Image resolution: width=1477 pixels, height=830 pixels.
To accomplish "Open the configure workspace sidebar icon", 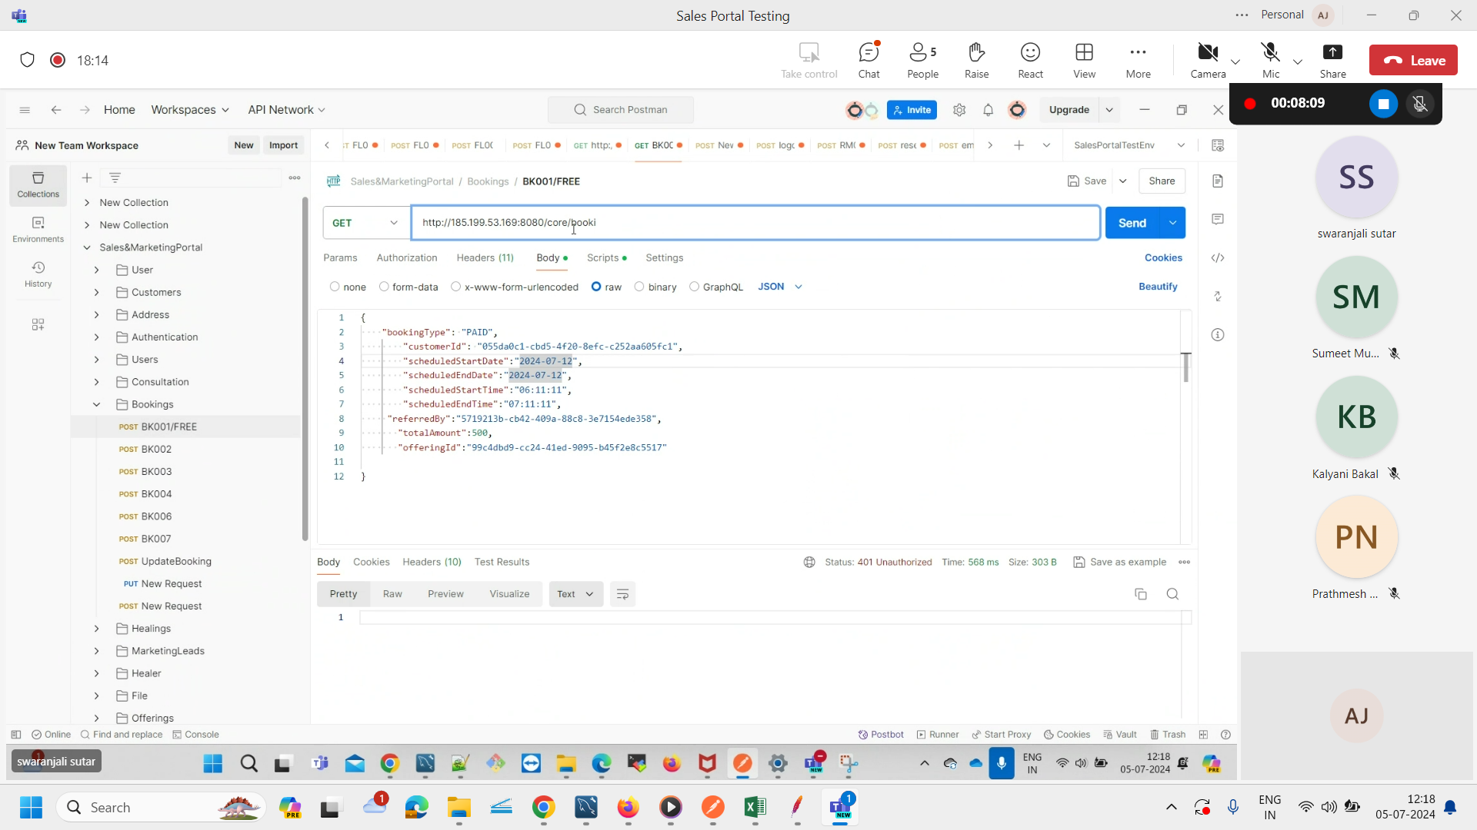I will tap(38, 324).
